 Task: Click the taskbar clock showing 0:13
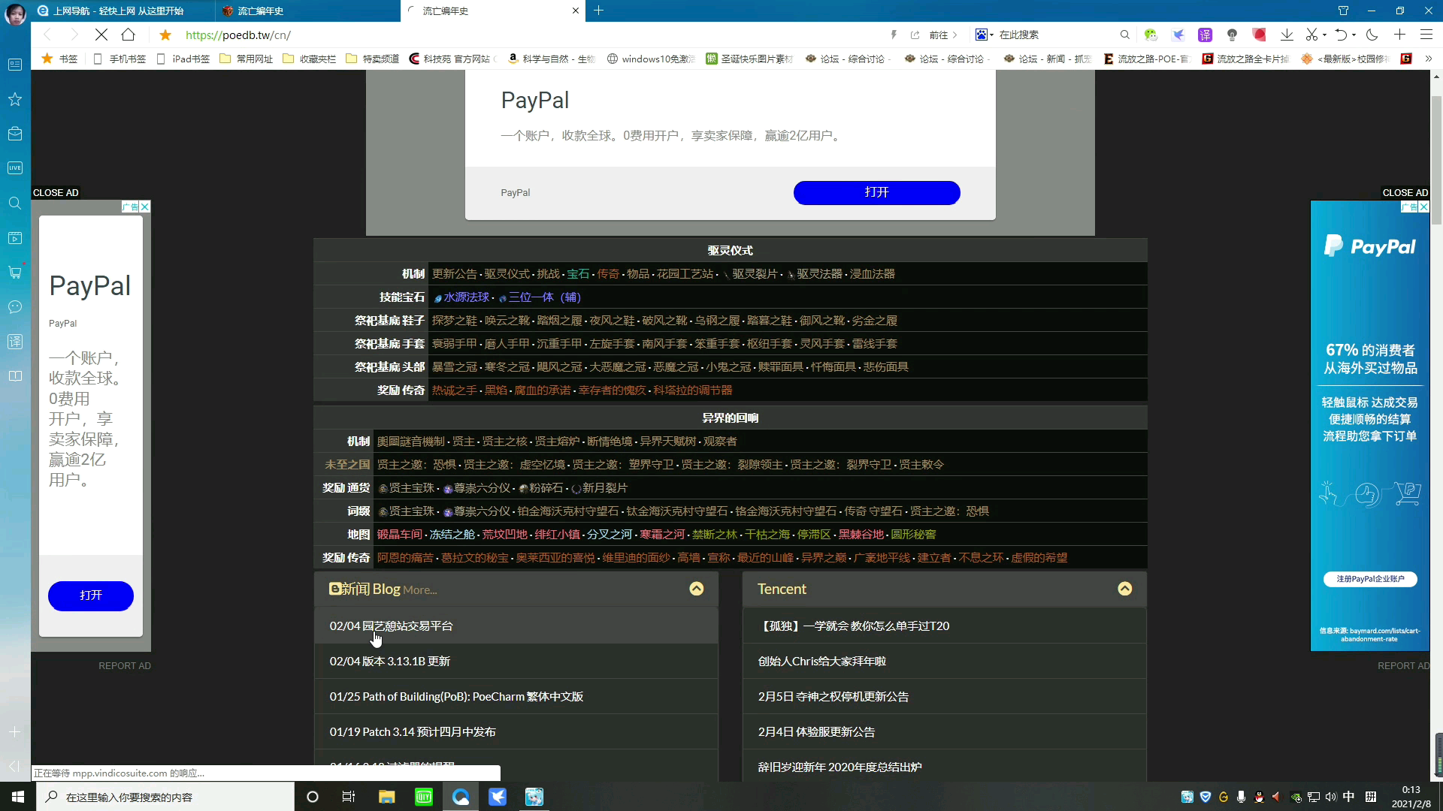tap(1411, 797)
